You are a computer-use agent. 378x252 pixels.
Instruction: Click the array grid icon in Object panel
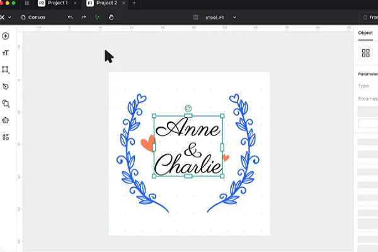(x=365, y=53)
